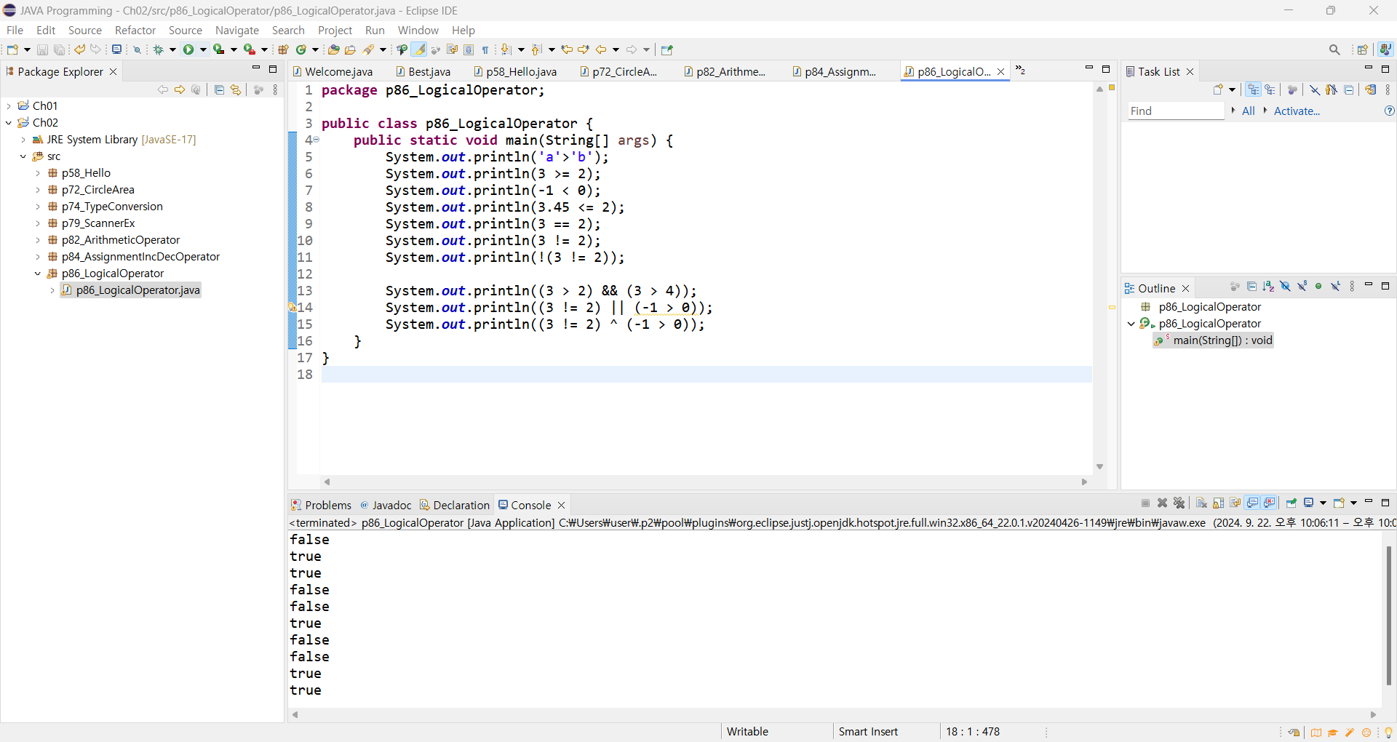Click Tip of the Day lightbulb in status bar

[1388, 733]
